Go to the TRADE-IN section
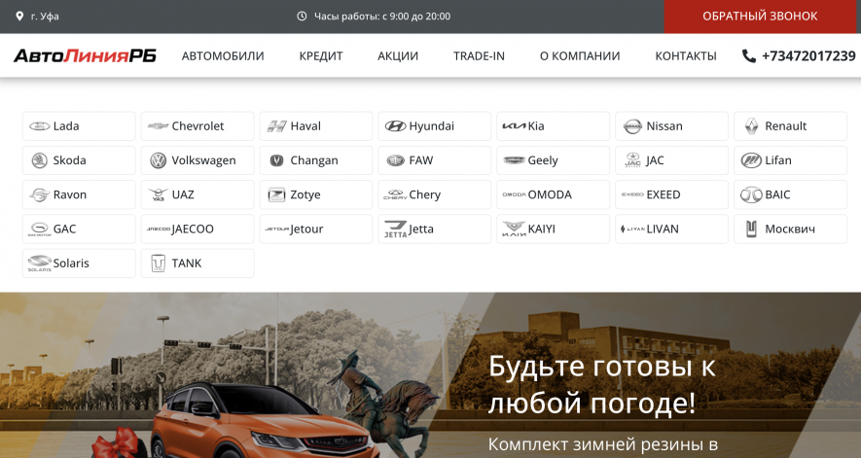The width and height of the screenshot is (861, 458). tap(479, 56)
